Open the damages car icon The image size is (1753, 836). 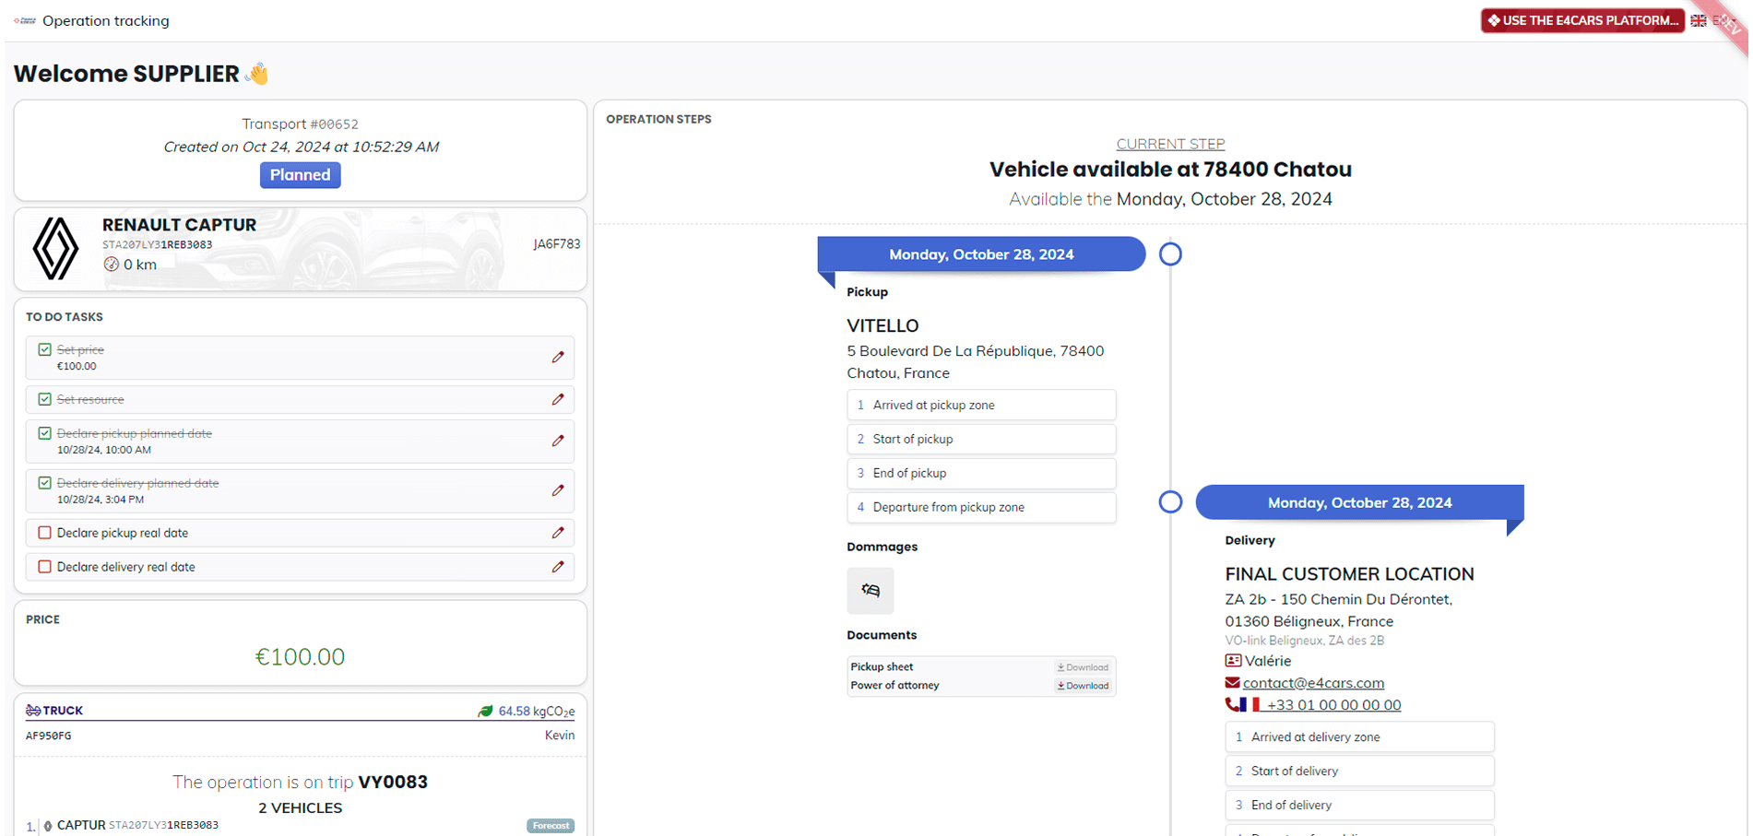tap(871, 591)
